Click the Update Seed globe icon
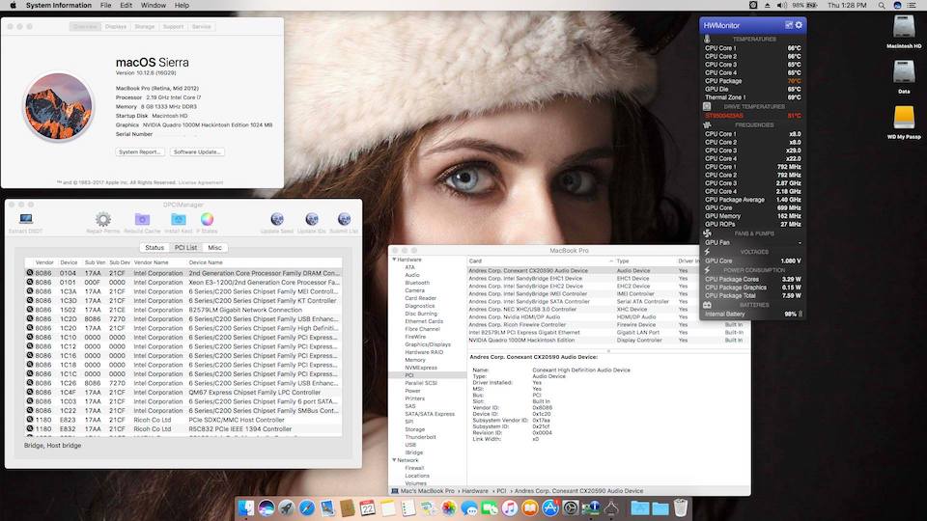This screenshot has height=521, width=927. [277, 220]
